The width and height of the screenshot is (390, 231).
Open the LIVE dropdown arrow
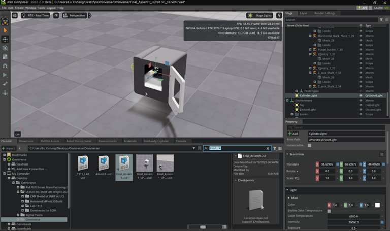pos(370,8)
